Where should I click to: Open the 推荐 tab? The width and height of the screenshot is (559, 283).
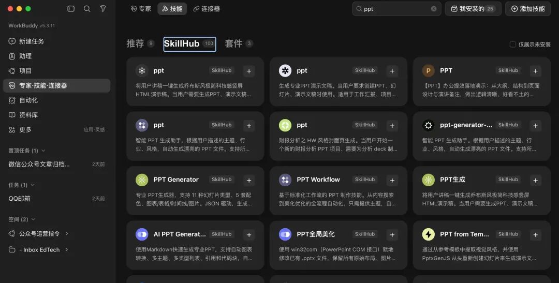click(x=140, y=43)
